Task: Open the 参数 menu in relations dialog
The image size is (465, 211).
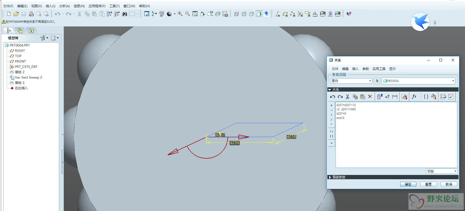Action: click(x=366, y=69)
